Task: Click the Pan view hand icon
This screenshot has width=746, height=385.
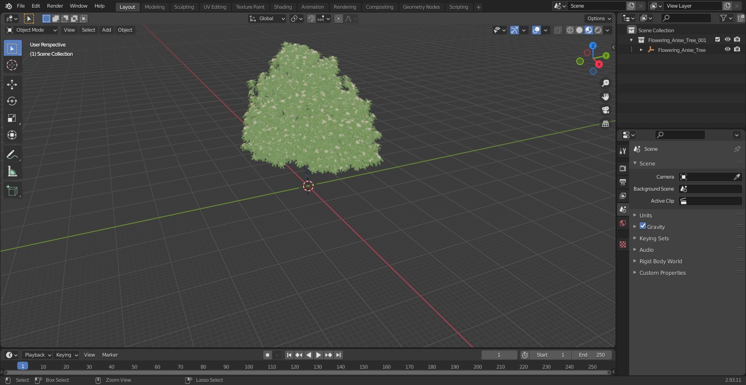Action: [x=605, y=97]
